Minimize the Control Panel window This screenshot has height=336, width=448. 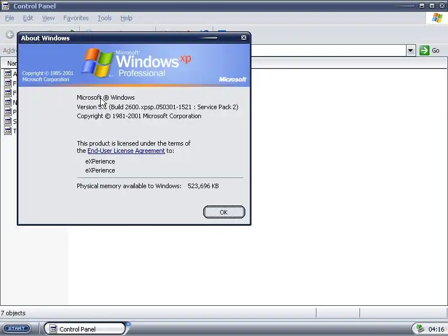click(x=422, y=6)
